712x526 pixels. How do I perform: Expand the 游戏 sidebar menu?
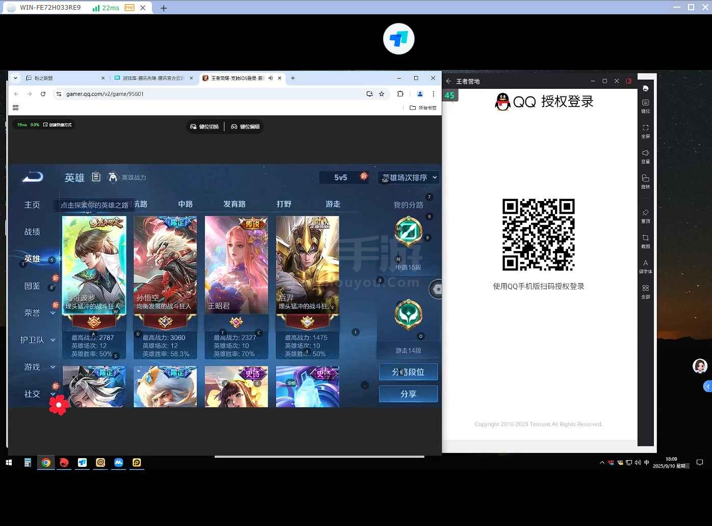(39, 367)
